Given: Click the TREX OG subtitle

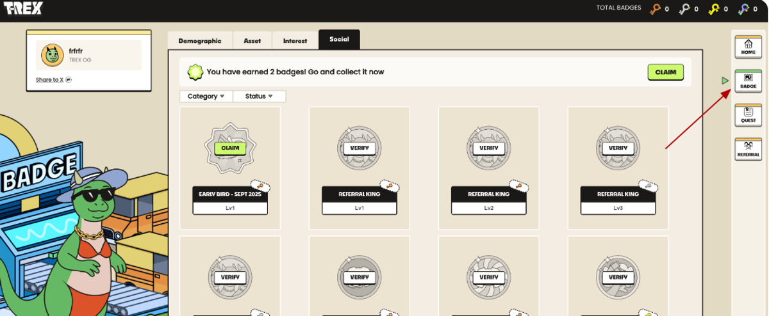Looking at the screenshot, I should pyautogui.click(x=80, y=60).
